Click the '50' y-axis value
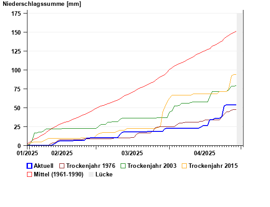This screenshot has width=270, height=207. pos(18,108)
